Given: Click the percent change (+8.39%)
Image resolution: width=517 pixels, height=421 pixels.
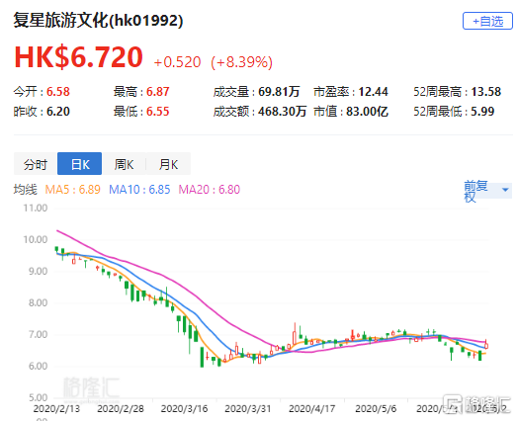Looking at the screenshot, I should [x=241, y=62].
